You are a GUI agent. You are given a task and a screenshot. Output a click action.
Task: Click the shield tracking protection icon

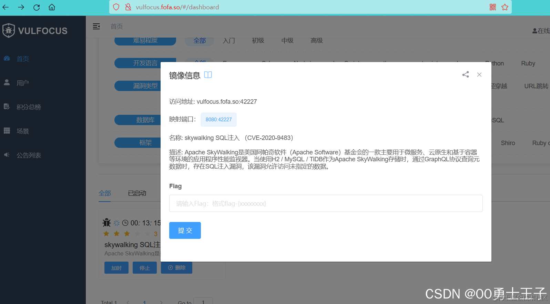(116, 7)
